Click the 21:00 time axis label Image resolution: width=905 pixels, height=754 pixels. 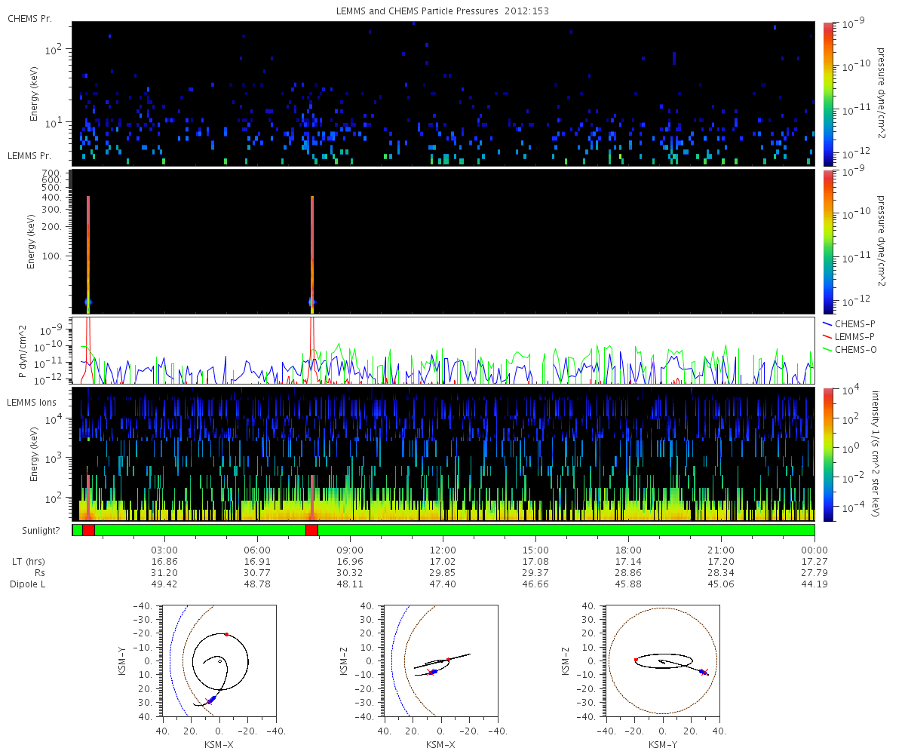click(x=722, y=550)
